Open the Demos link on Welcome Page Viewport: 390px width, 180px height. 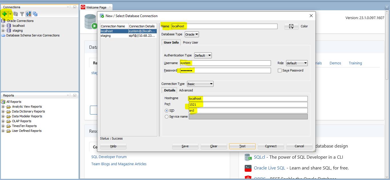click(335, 63)
